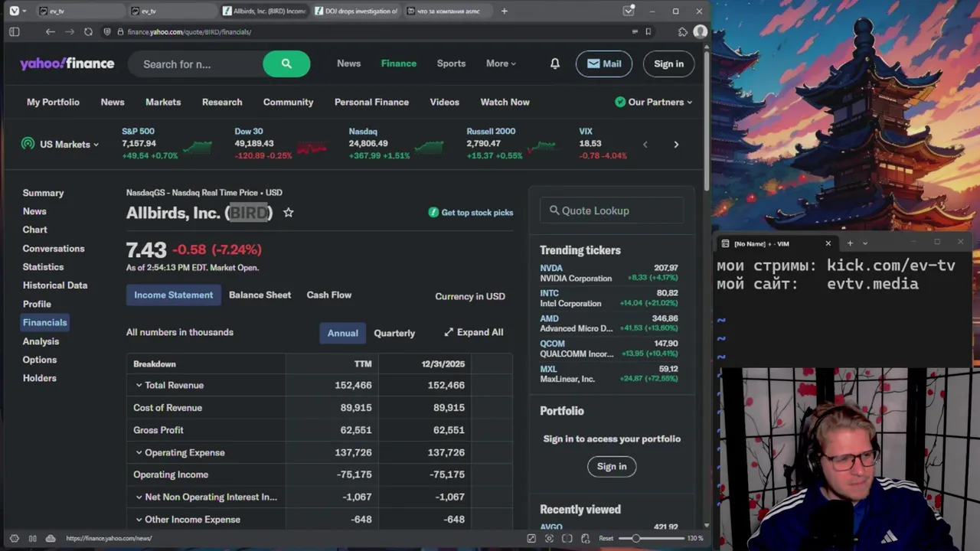Open the NVDA trending ticker
980x551 pixels.
click(551, 268)
